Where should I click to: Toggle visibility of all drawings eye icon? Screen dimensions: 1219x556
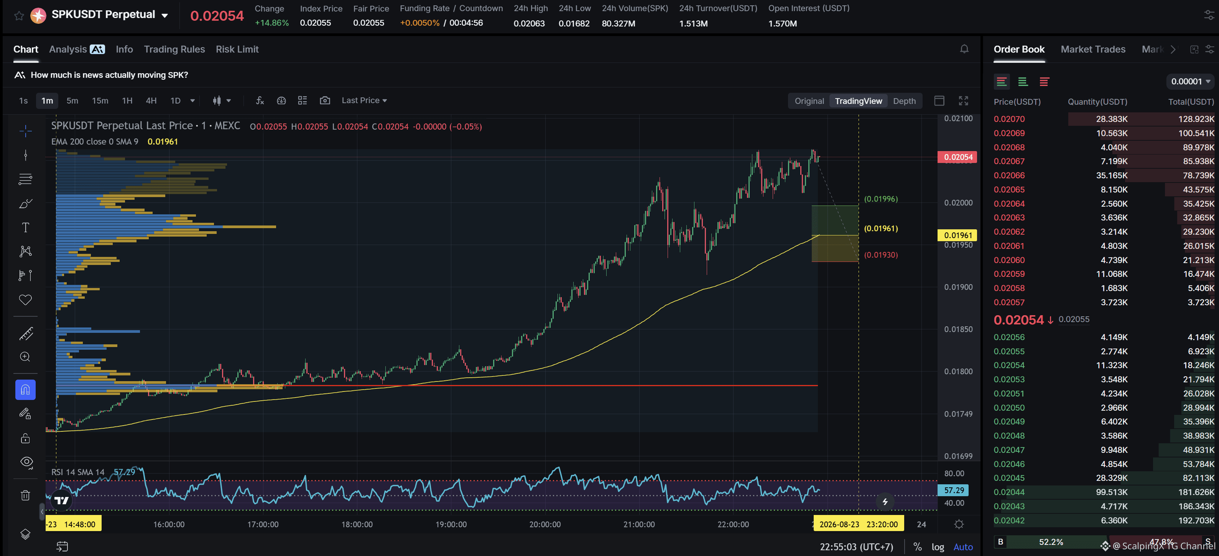26,462
